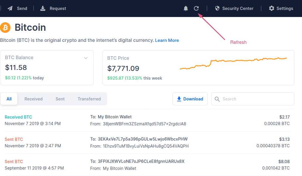Viewport: 302px width, 176px height.
Task: Open the Request menu item
Action: tap(58, 8)
